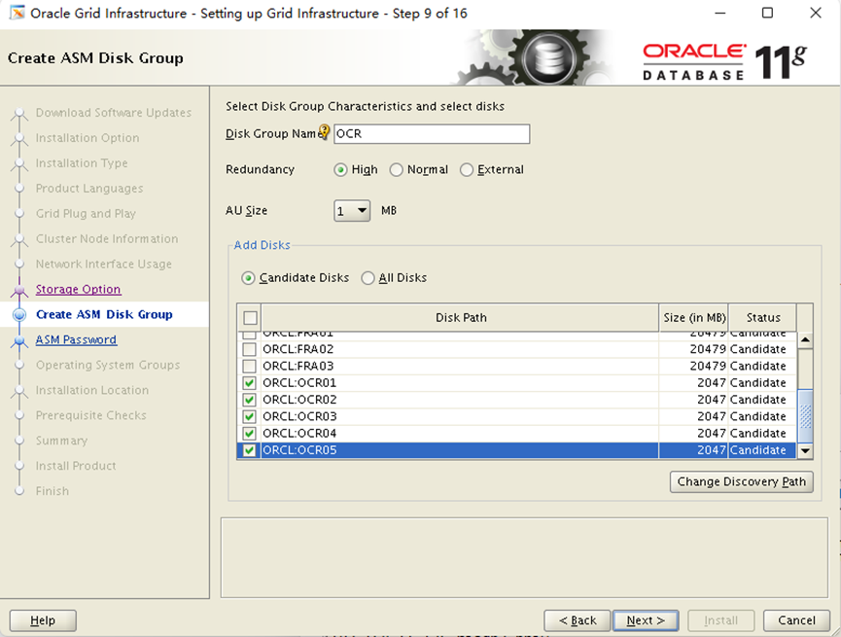841x637 pixels.
Task: Select the ORCL:OCR03 disk path text
Action: (299, 416)
